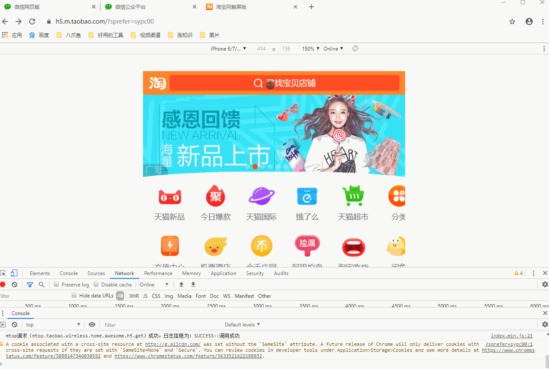Image resolution: width=549 pixels, height=369 pixels.
Task: Open Chrome profile account icon
Action: (529, 21)
